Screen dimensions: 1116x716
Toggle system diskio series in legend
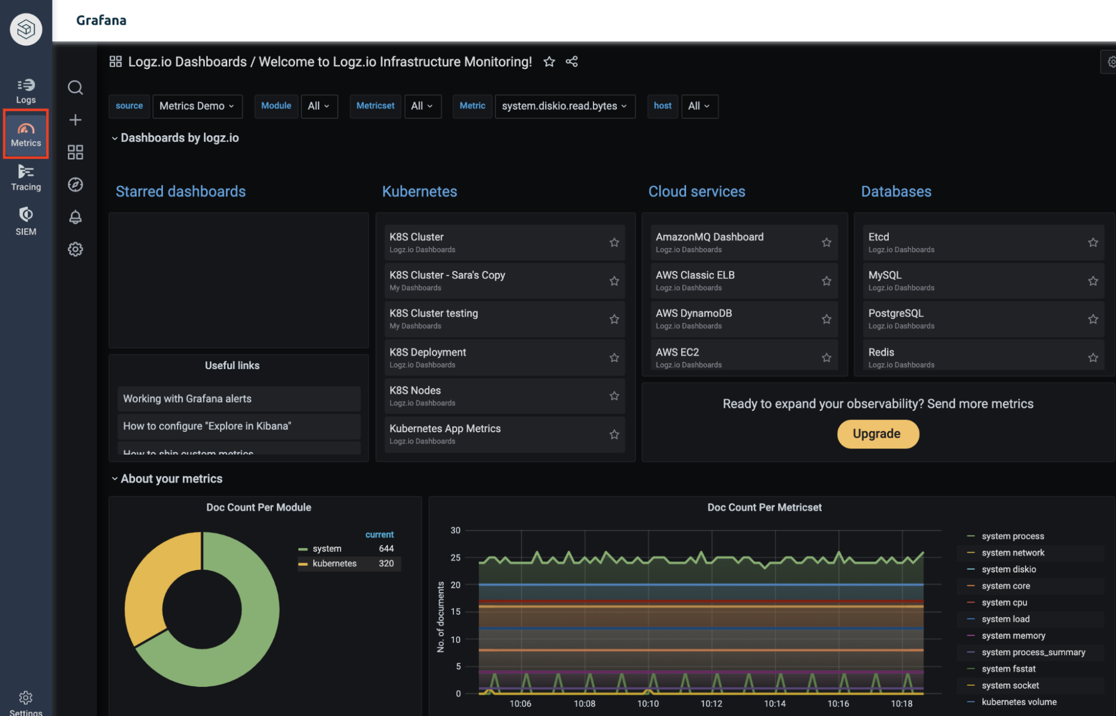coord(1008,569)
